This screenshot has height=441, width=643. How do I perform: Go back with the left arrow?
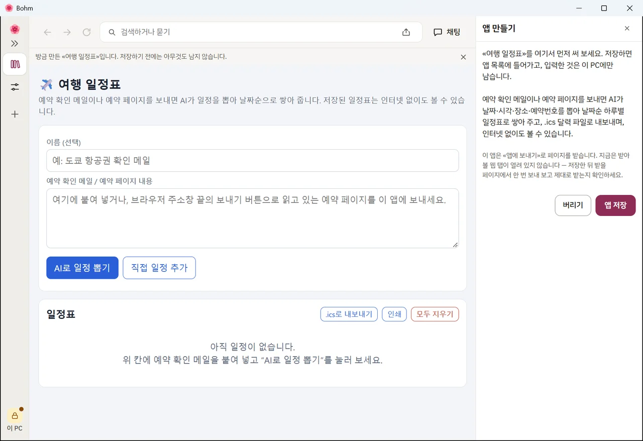tap(48, 32)
